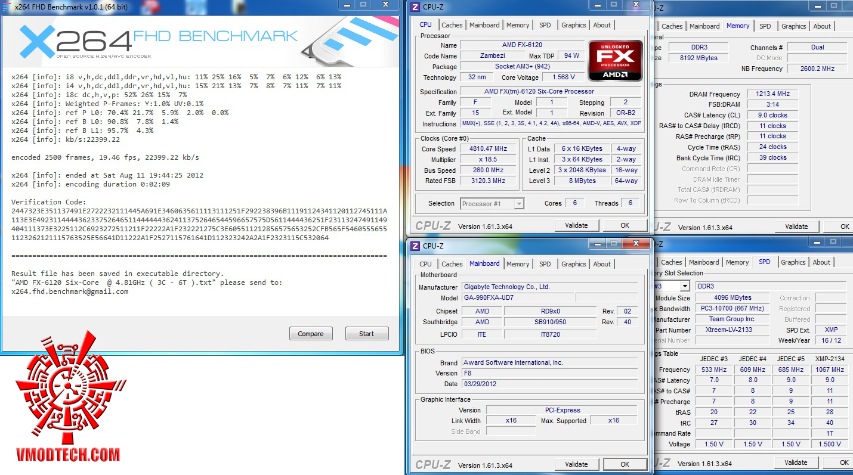Click Validate in the CPU tab window
The image size is (853, 475).
[x=576, y=225]
